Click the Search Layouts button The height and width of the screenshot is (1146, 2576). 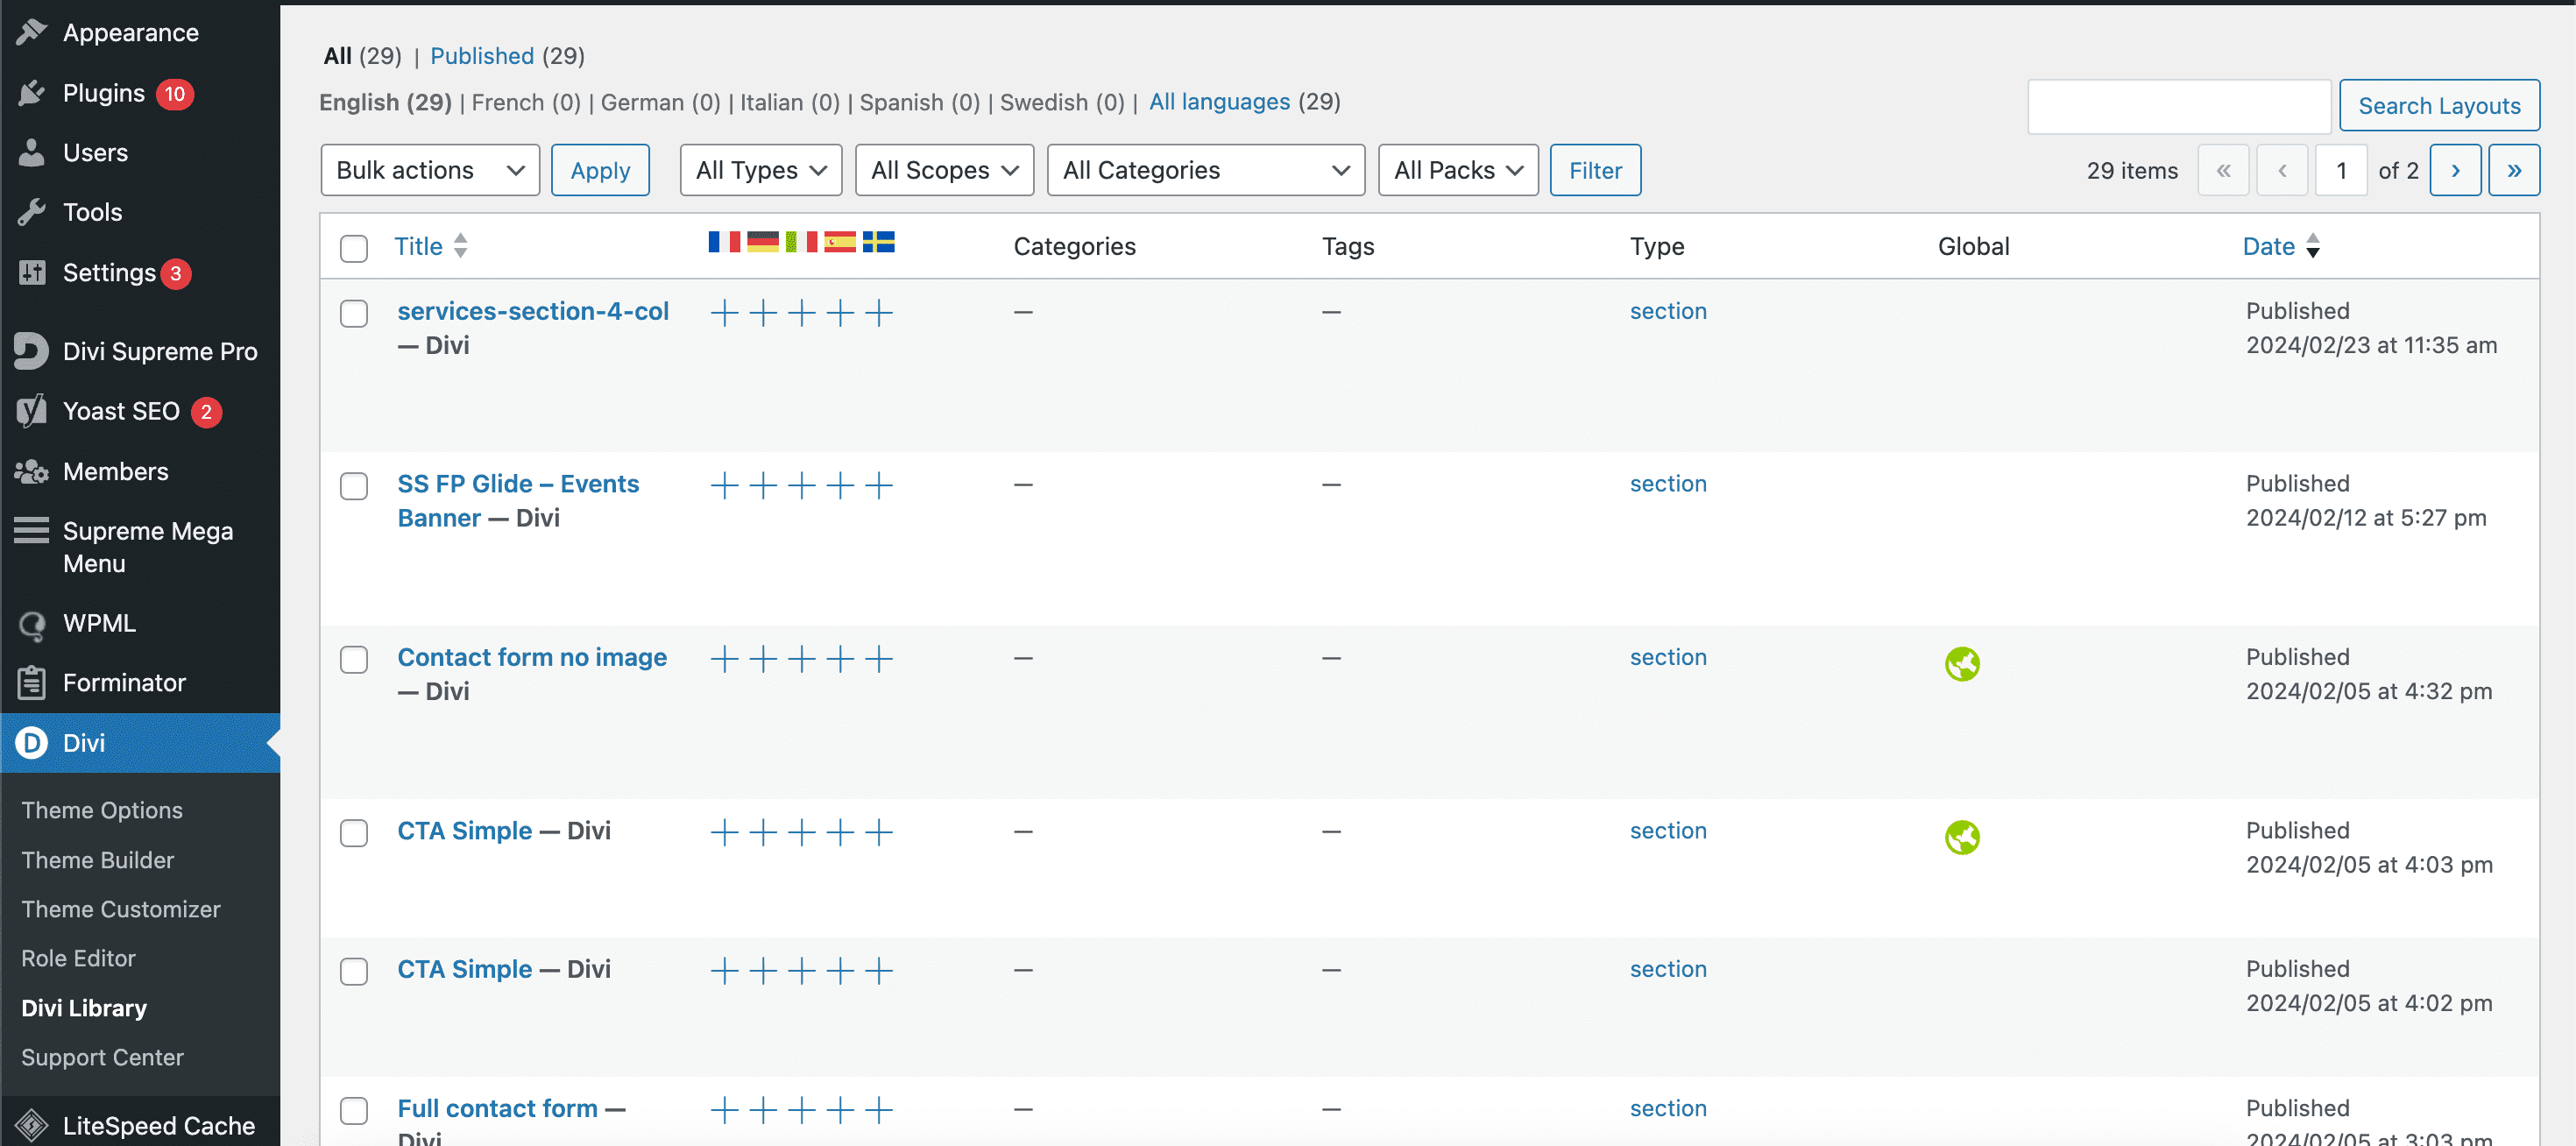(x=2439, y=105)
